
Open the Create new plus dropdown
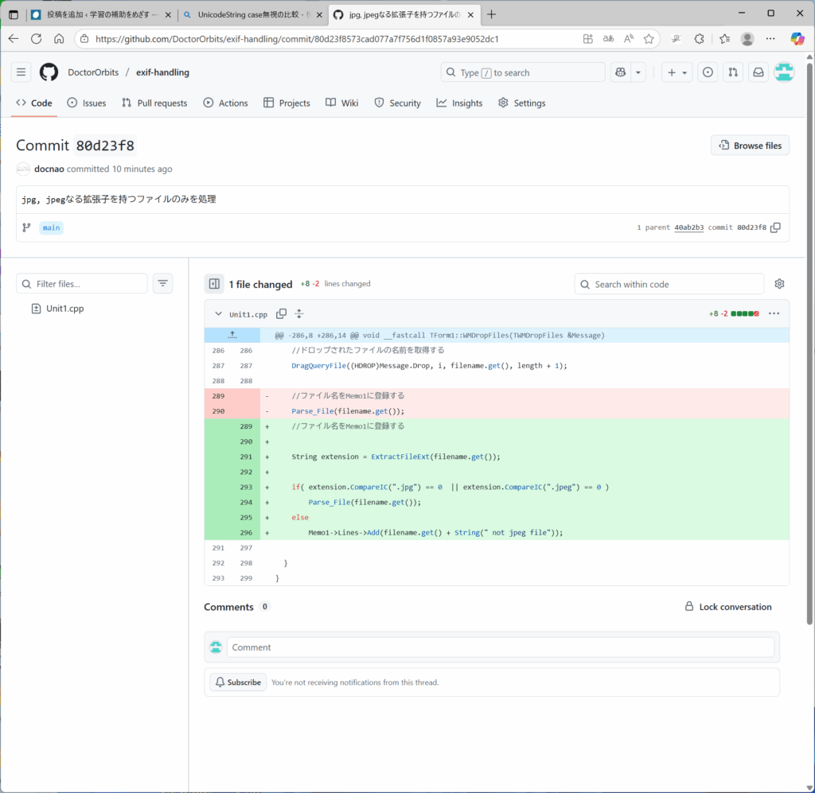pyautogui.click(x=677, y=72)
